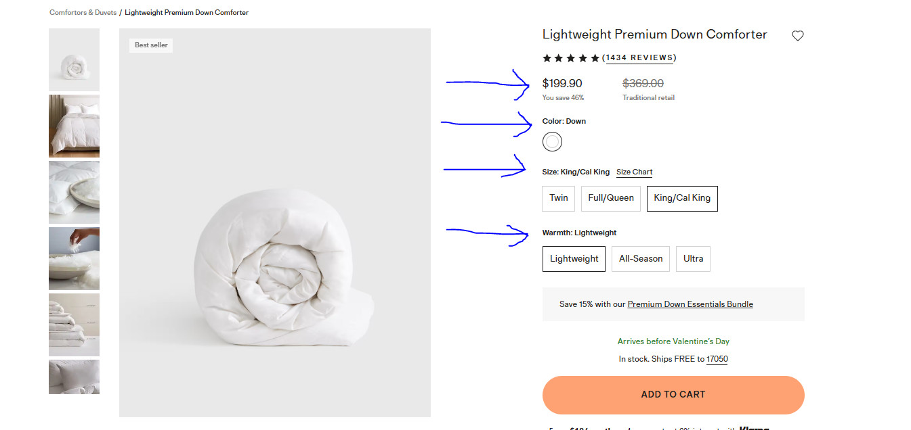The width and height of the screenshot is (911, 430).
Task: Open the 1434 Reviews link
Action: (x=639, y=57)
